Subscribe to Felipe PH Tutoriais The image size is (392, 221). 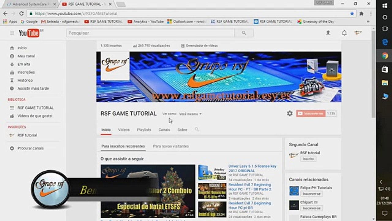point(311,194)
